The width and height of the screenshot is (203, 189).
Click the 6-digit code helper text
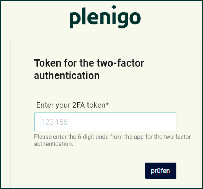[x=112, y=140]
